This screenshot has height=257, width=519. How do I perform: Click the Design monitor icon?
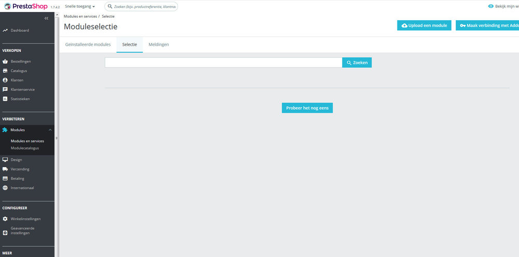click(5, 159)
